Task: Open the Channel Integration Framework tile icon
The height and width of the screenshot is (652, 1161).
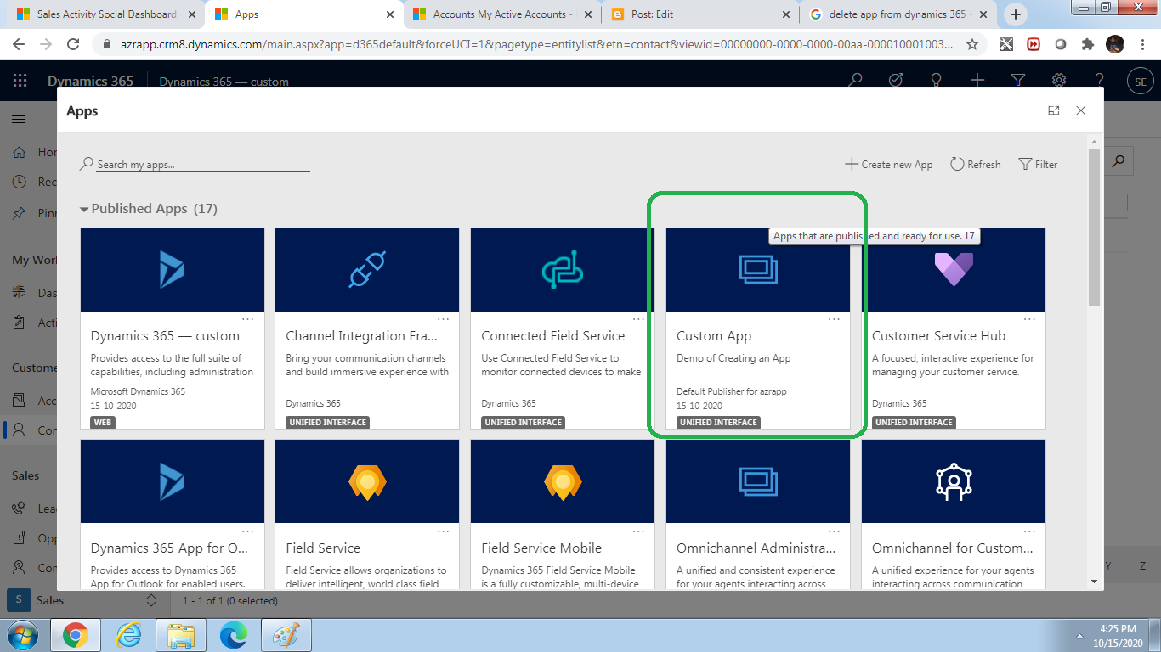Action: pyautogui.click(x=367, y=270)
